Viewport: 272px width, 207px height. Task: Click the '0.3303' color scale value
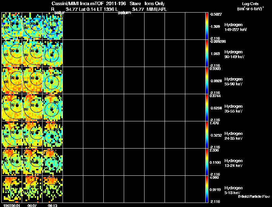(x=215, y=69)
